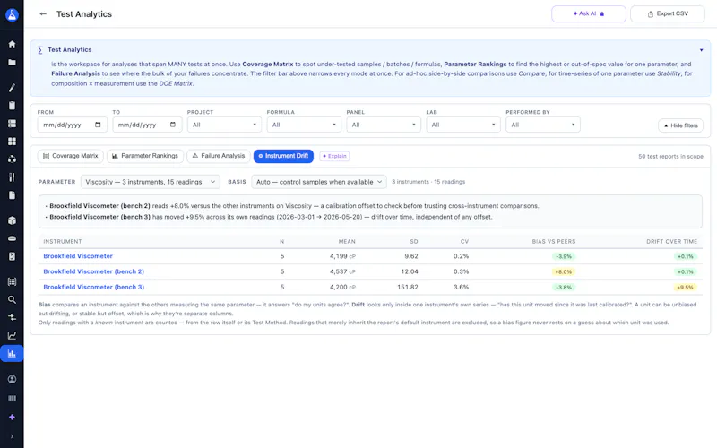Click the +9.5% drift badge

pos(685,288)
